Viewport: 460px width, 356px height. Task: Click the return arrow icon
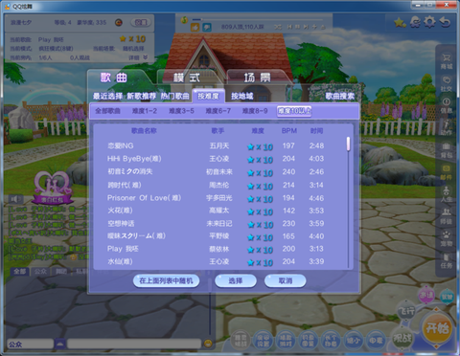pyautogui.click(x=445, y=22)
